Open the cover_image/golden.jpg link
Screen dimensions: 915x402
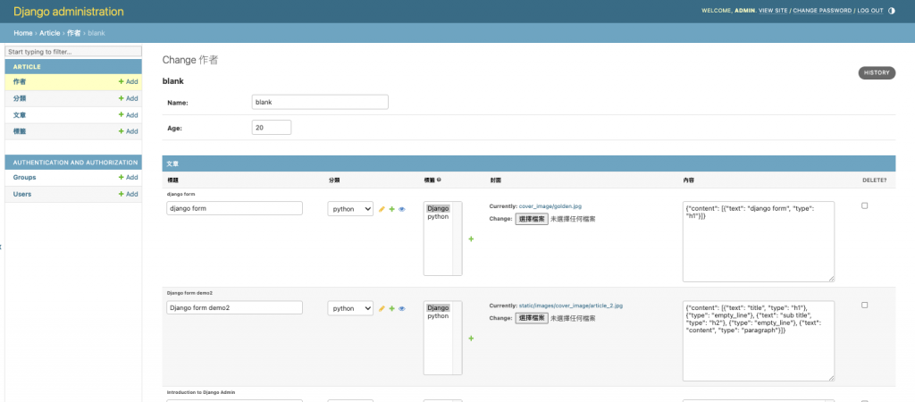coord(550,206)
